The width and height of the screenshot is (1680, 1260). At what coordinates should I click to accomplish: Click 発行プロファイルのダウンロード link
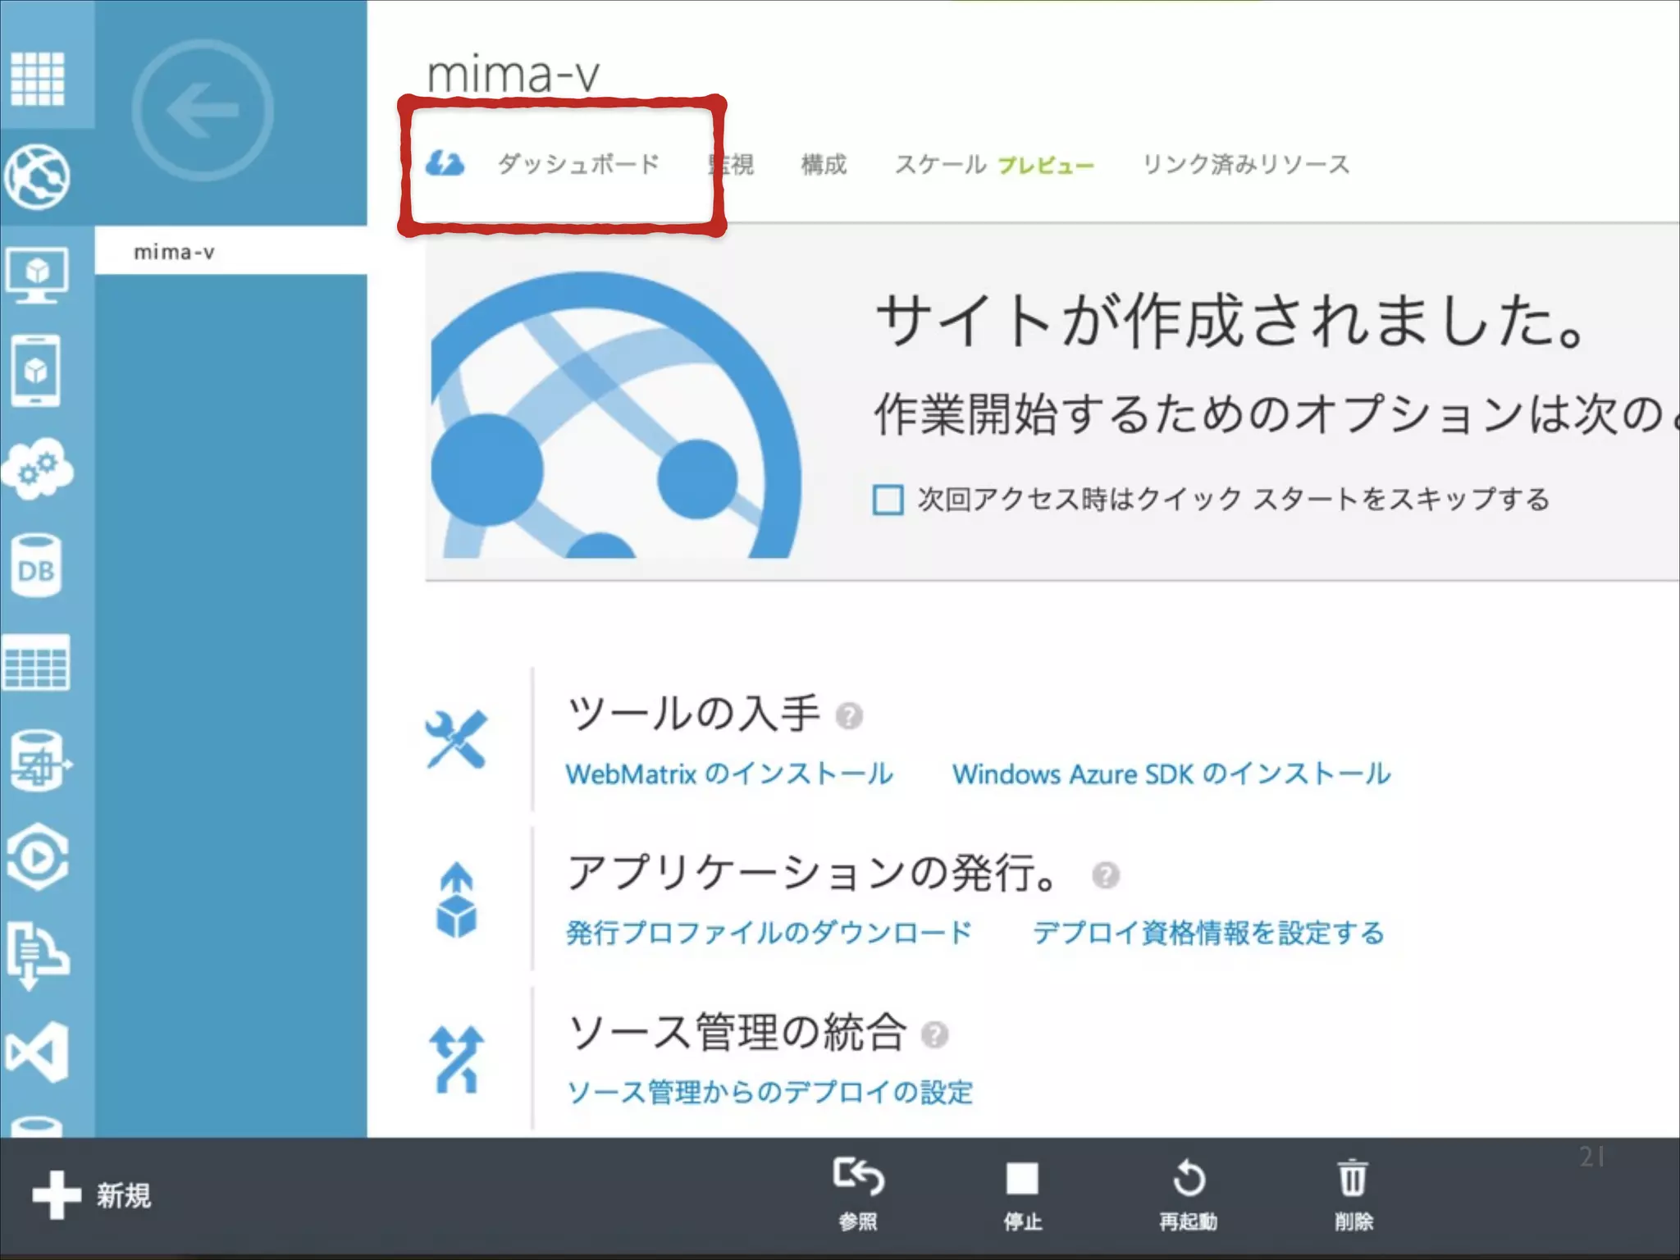(x=769, y=933)
